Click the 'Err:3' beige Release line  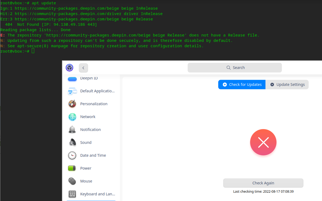click(76, 19)
